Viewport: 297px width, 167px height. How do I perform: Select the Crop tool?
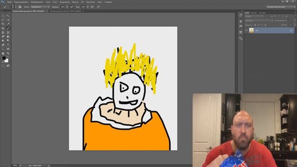tap(3, 24)
